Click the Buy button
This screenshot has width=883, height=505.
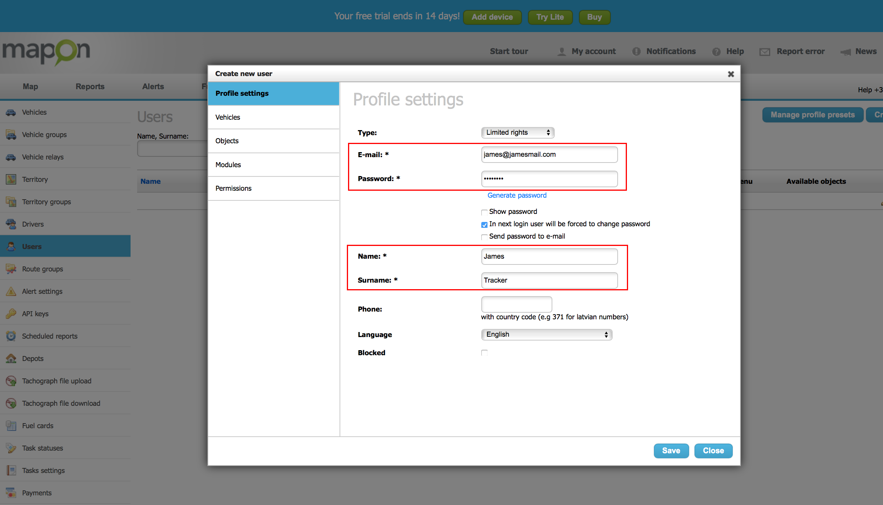(x=594, y=17)
